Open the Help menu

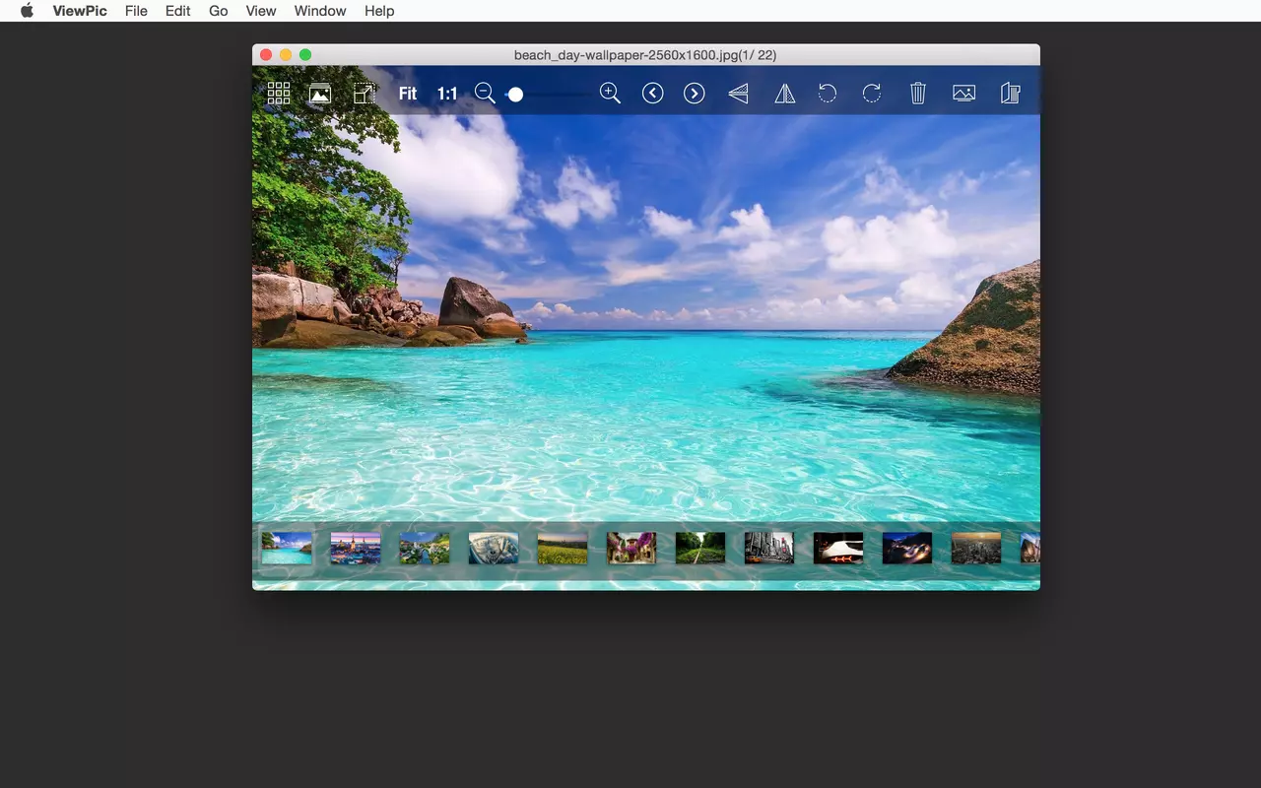[379, 11]
